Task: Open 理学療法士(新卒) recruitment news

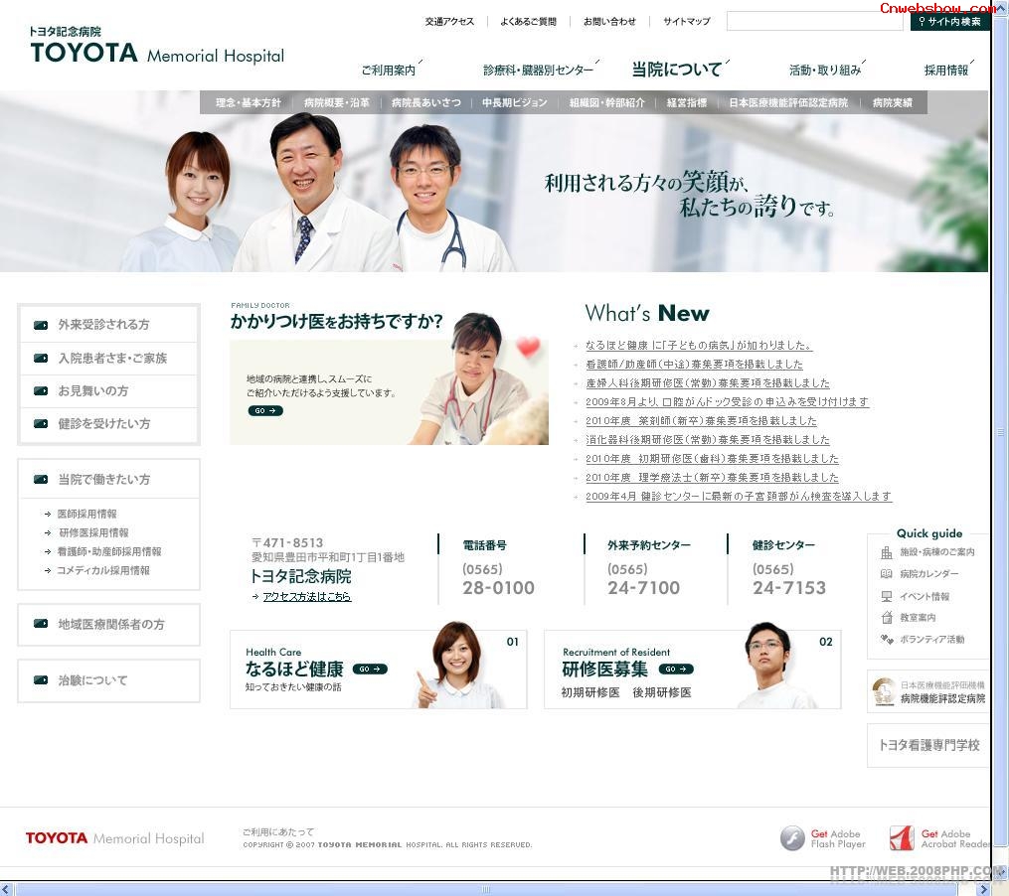Action: 712,477
